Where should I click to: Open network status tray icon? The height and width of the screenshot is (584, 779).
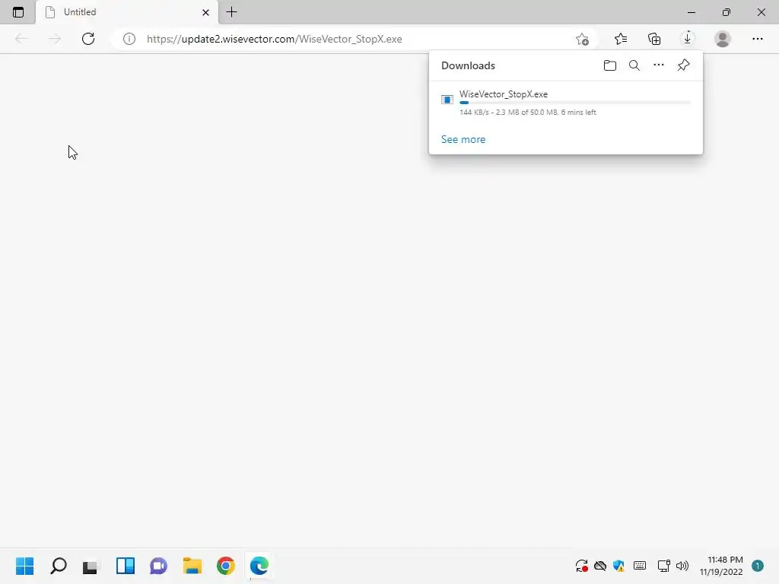663,566
